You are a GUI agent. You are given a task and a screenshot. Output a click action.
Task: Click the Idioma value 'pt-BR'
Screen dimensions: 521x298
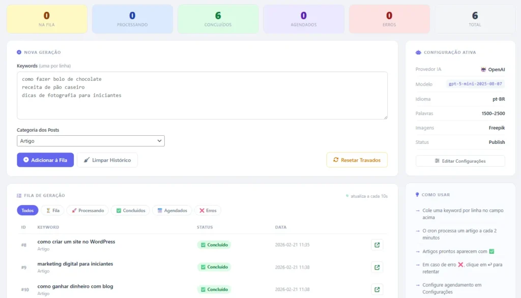(x=499, y=99)
